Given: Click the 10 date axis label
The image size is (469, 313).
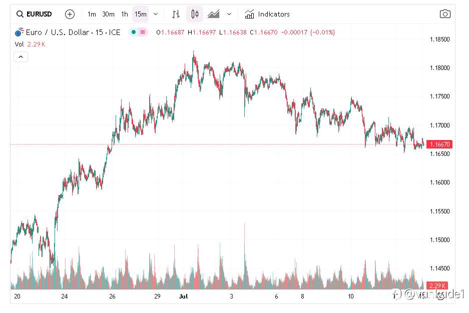Looking at the screenshot, I should tap(350, 296).
